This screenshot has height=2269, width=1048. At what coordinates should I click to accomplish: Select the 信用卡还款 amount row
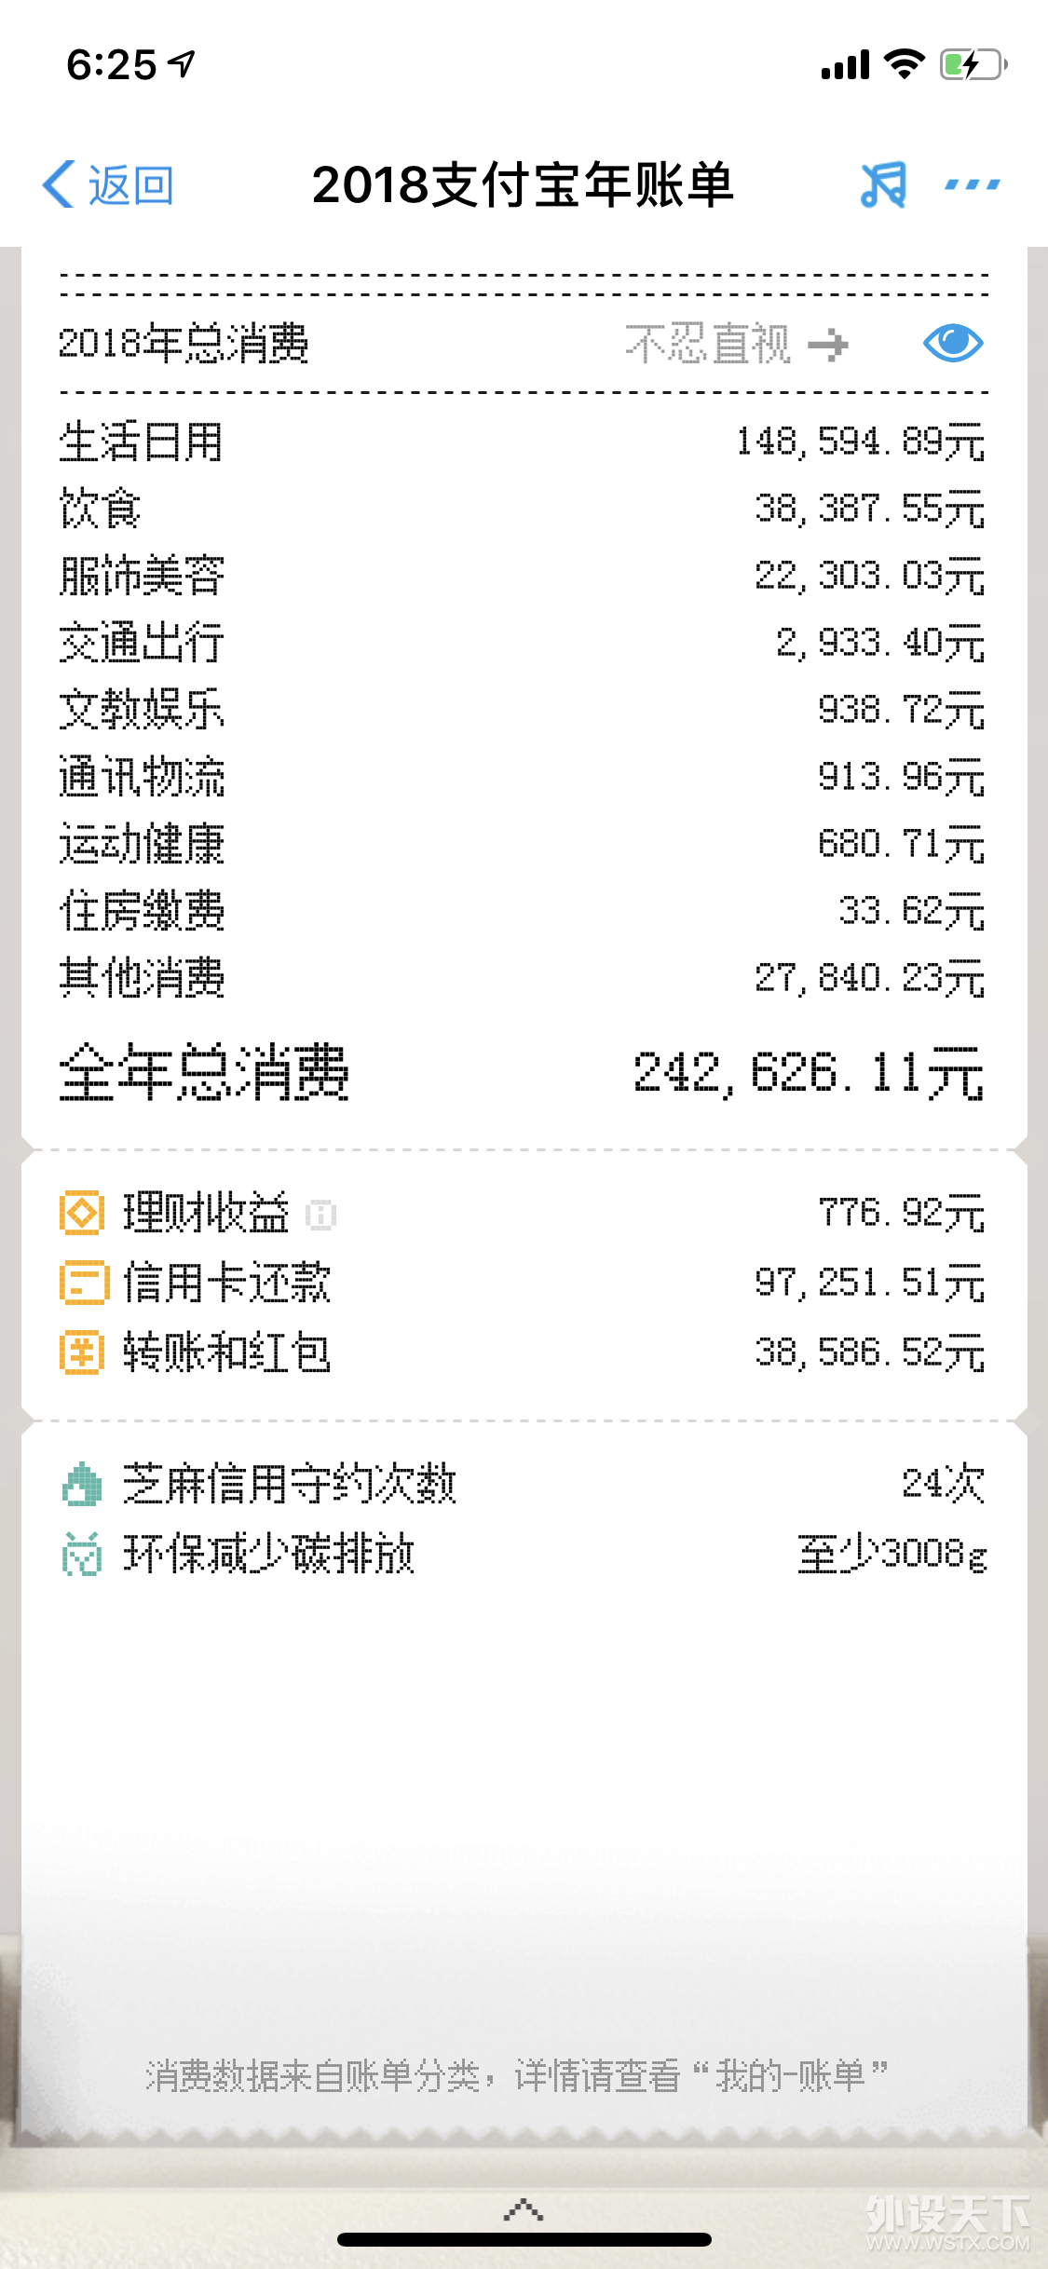(523, 1283)
